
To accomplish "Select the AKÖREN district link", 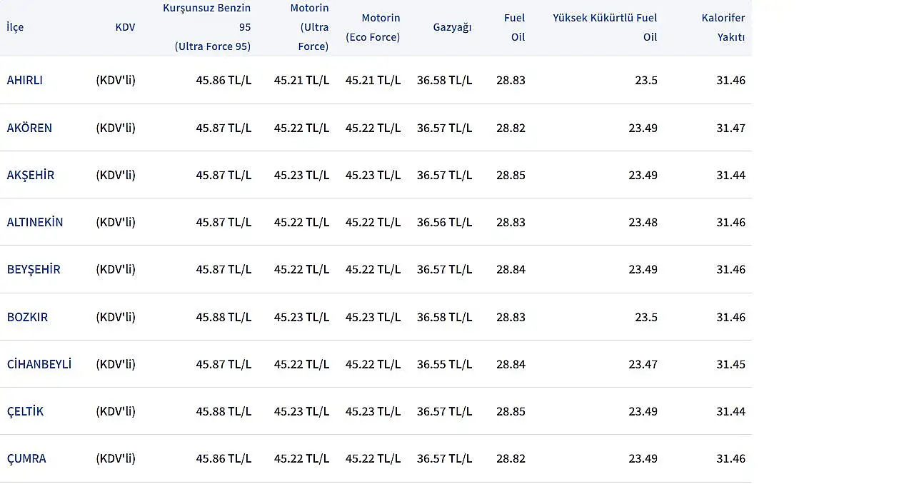I will (x=29, y=128).
